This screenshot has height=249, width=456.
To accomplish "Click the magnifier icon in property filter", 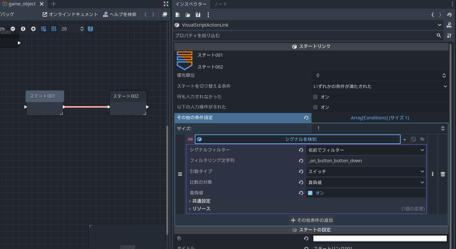I will 439,36.
